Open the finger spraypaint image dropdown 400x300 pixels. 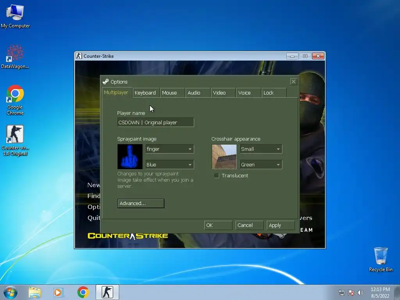click(170, 149)
